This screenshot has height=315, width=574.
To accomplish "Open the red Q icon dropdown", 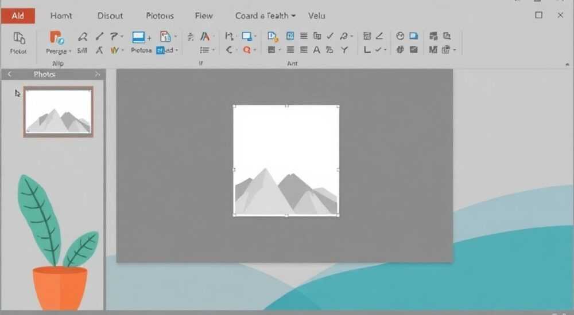I will [x=255, y=50].
